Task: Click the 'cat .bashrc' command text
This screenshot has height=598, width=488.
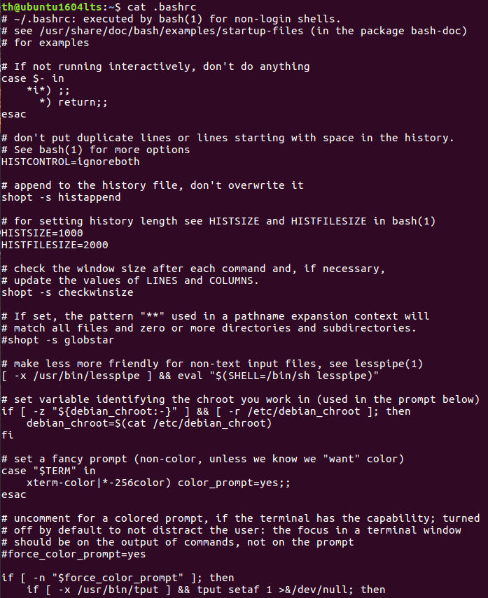Action: [x=162, y=7]
